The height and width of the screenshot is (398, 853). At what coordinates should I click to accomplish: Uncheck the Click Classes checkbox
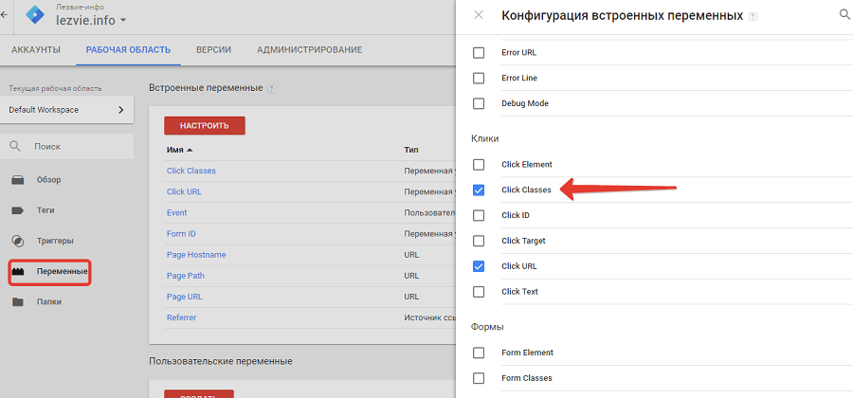click(x=479, y=190)
